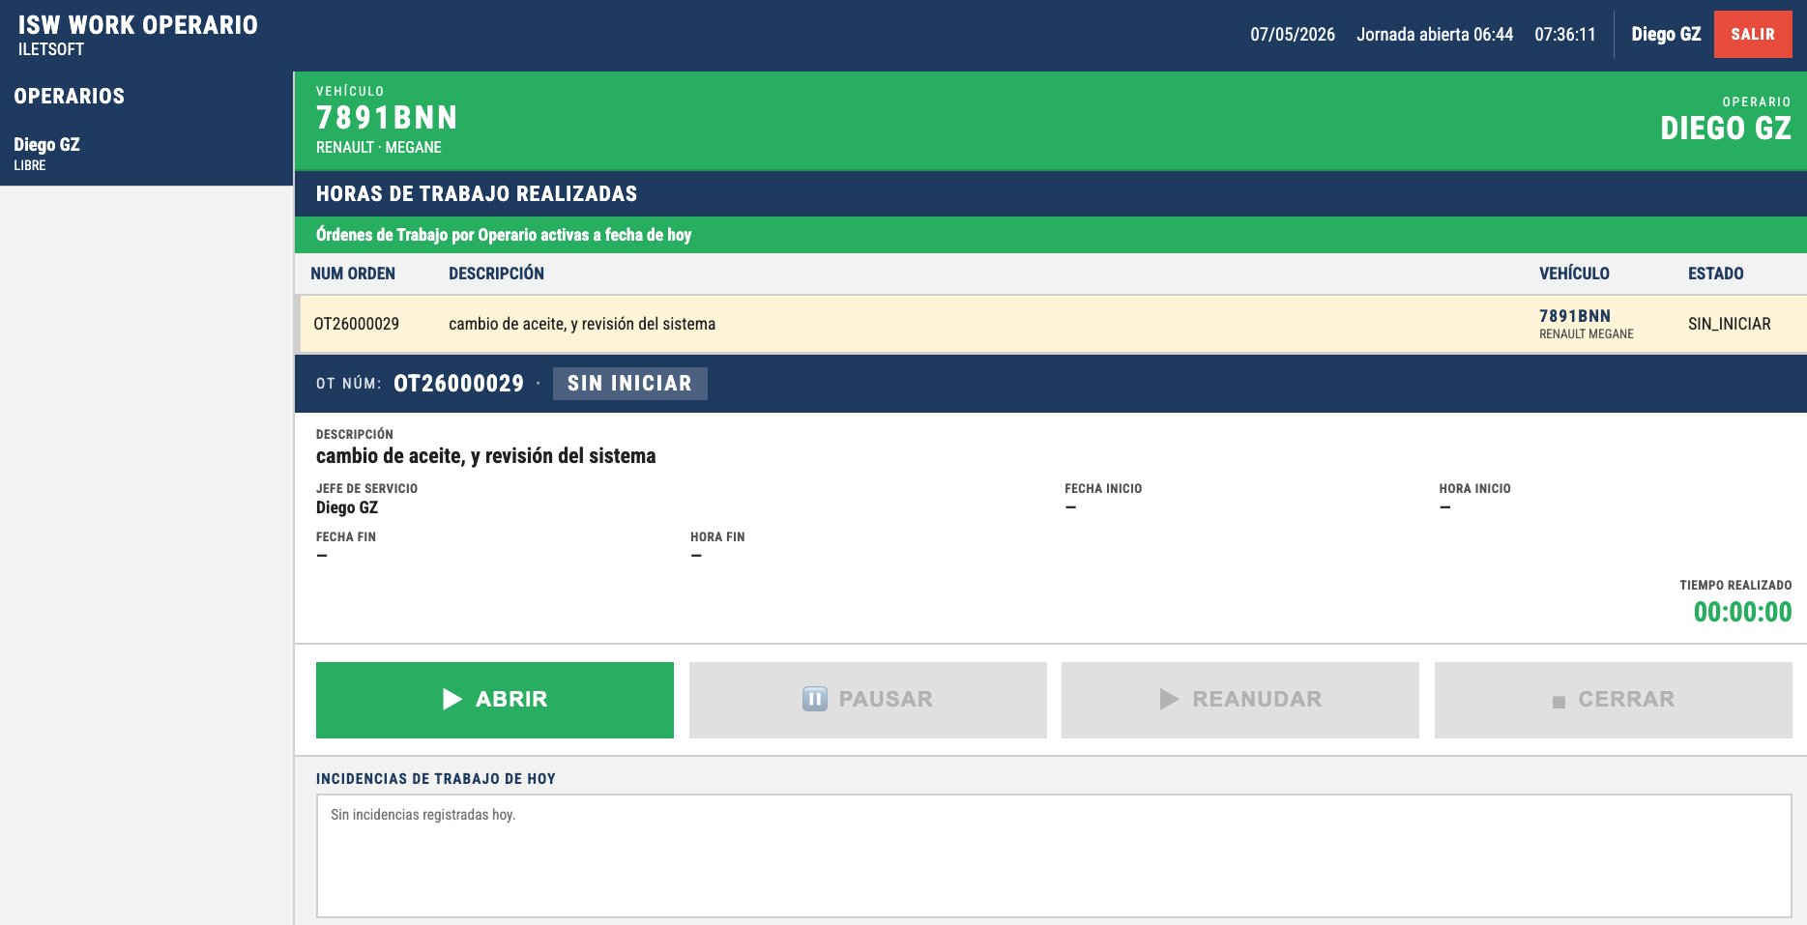1807x925 pixels.
Task: Click the 7891BNN plate in green header
Action: [x=387, y=118]
